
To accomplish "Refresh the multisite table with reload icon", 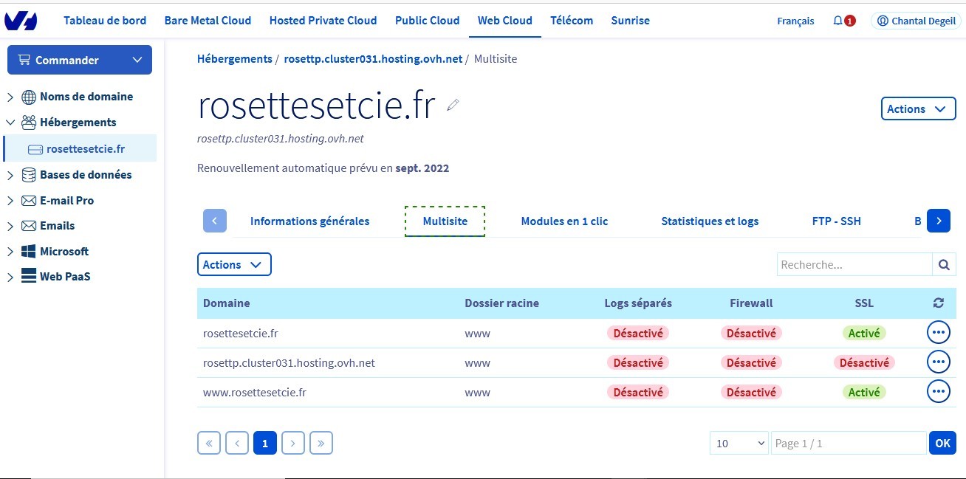I will pos(939,303).
